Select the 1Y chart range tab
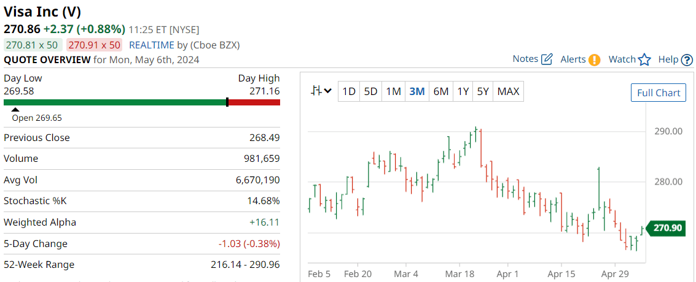The image size is (696, 282). (463, 91)
